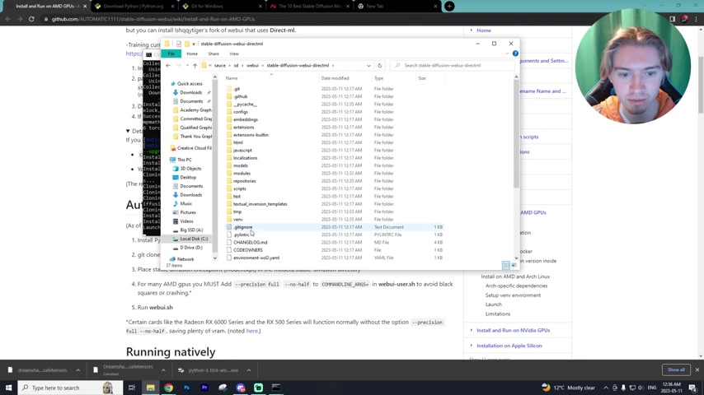The height and width of the screenshot is (395, 704).
Task: Open options for python installer download
Action: pos(249,370)
